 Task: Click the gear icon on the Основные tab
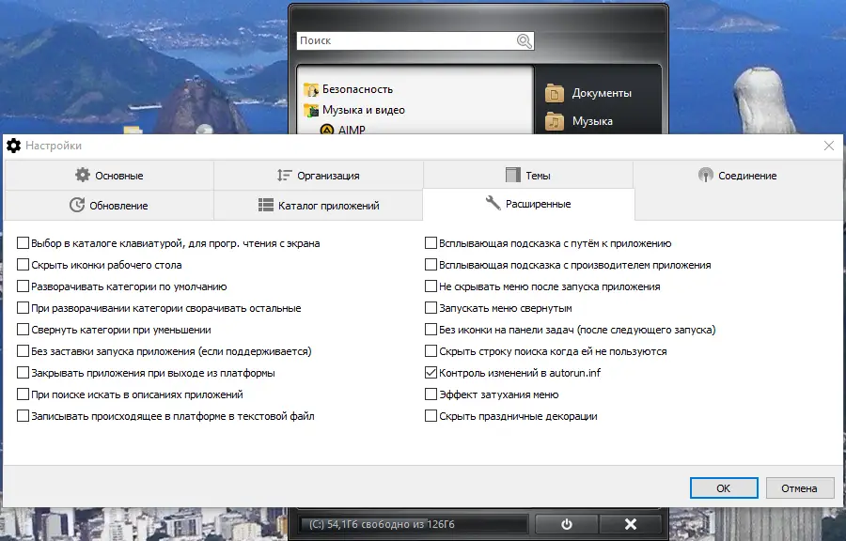click(x=83, y=175)
